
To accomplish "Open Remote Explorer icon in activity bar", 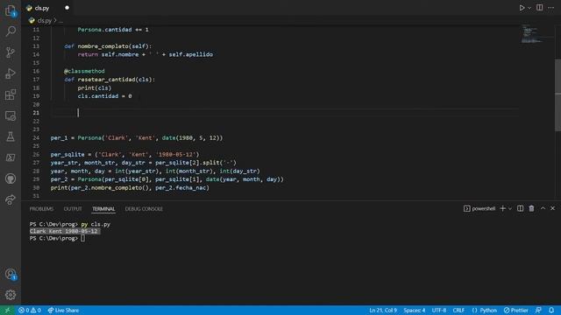I will 11,115.
